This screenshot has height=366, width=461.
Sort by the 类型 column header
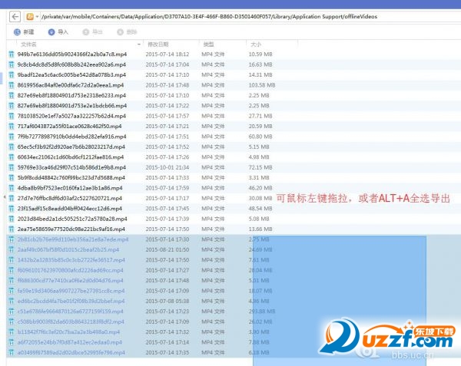pyautogui.click(x=208, y=45)
